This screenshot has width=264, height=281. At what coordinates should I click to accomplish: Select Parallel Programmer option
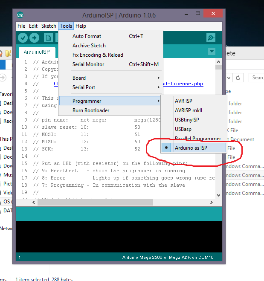194,138
